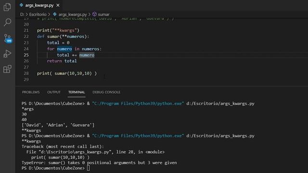
Task: Click the Escritorio breadcrumb segment
Action: (38, 14)
